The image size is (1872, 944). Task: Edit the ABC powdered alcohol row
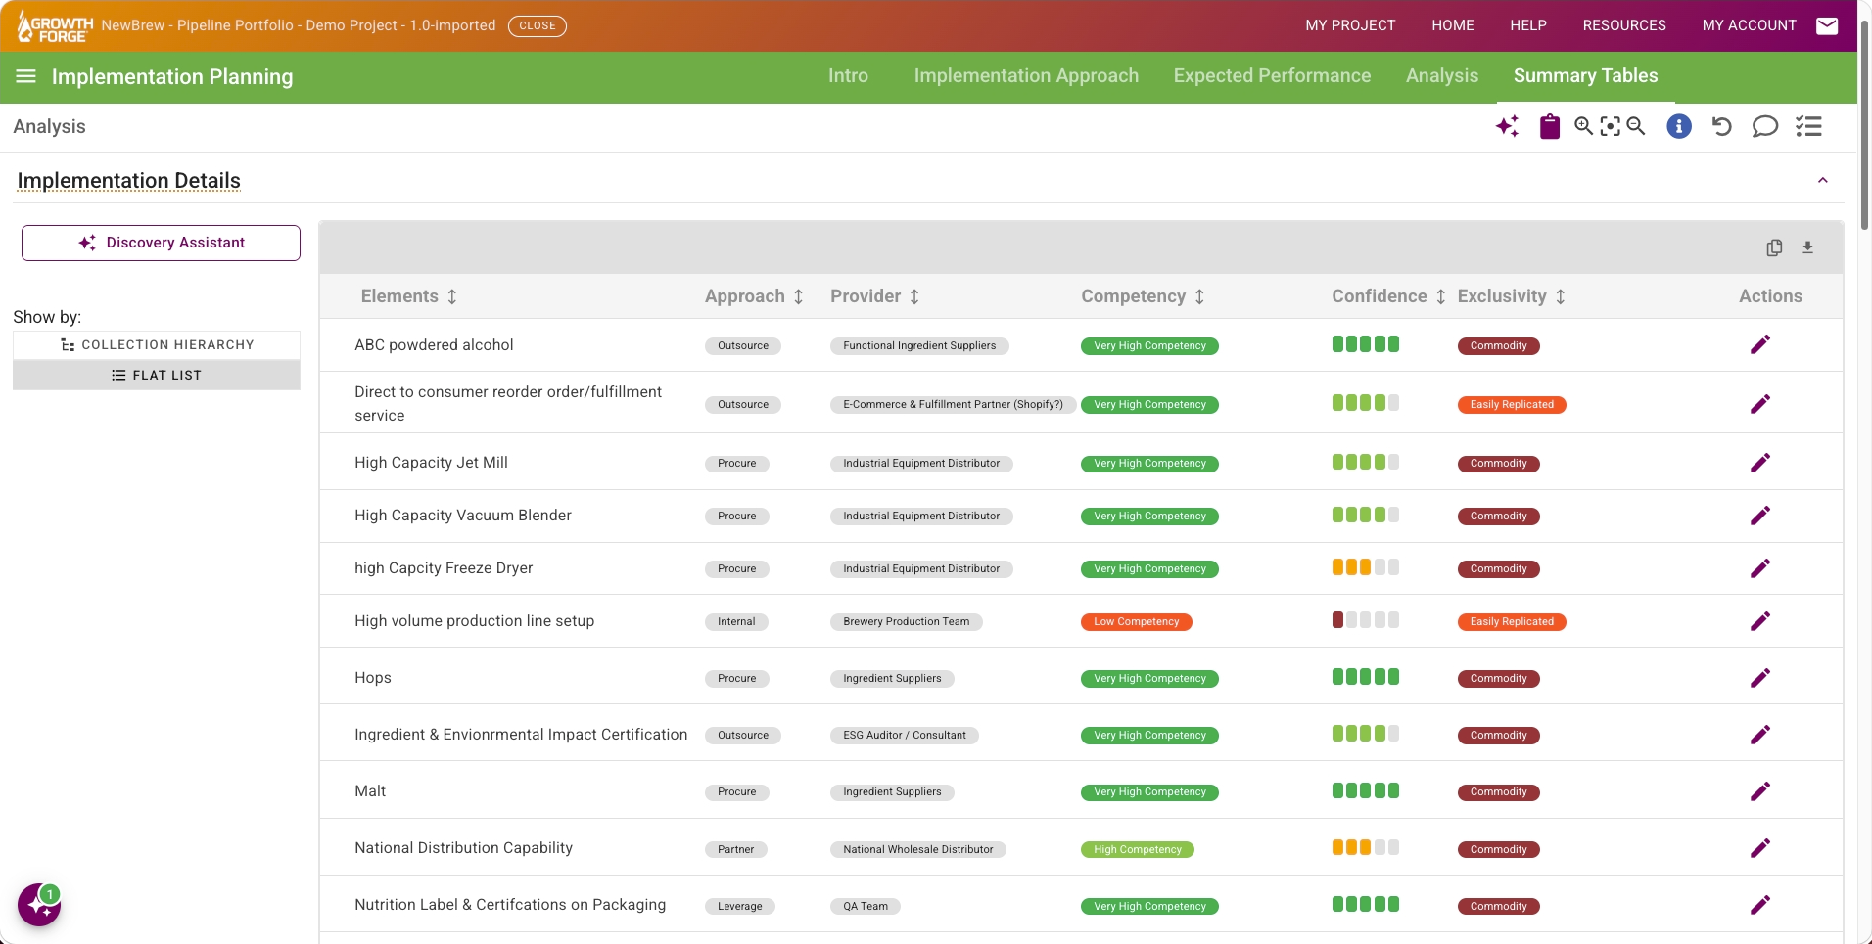1760,344
